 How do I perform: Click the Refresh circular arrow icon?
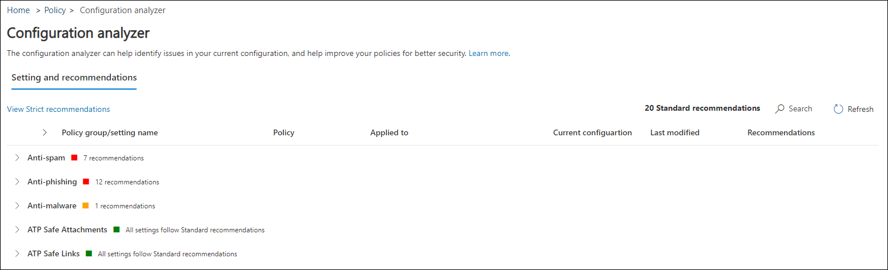coord(838,109)
